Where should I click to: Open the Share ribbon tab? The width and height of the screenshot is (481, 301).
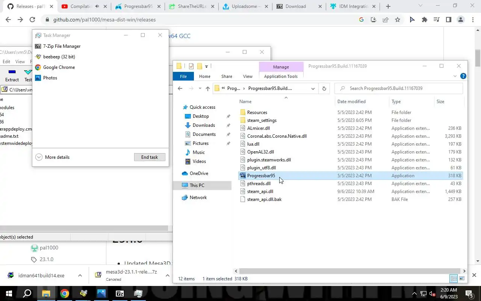[x=227, y=76]
